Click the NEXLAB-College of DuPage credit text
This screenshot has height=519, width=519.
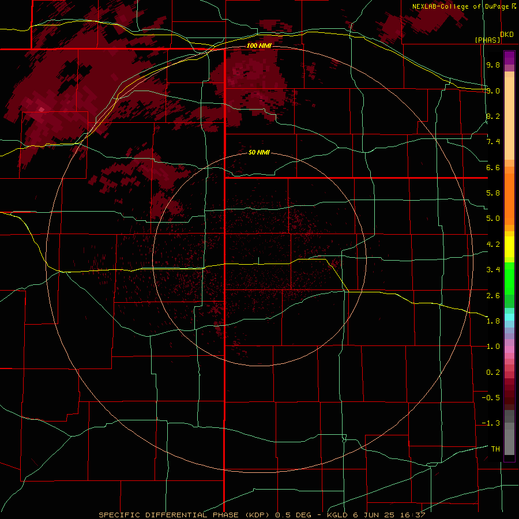460,6
